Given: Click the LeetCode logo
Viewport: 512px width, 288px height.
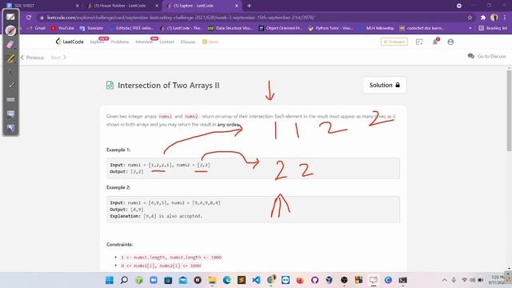Looking at the screenshot, I should point(70,42).
